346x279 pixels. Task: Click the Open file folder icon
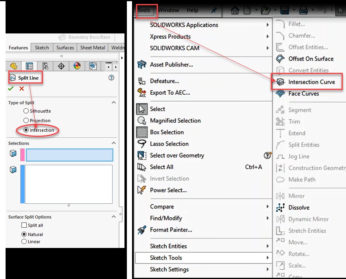pos(266,10)
